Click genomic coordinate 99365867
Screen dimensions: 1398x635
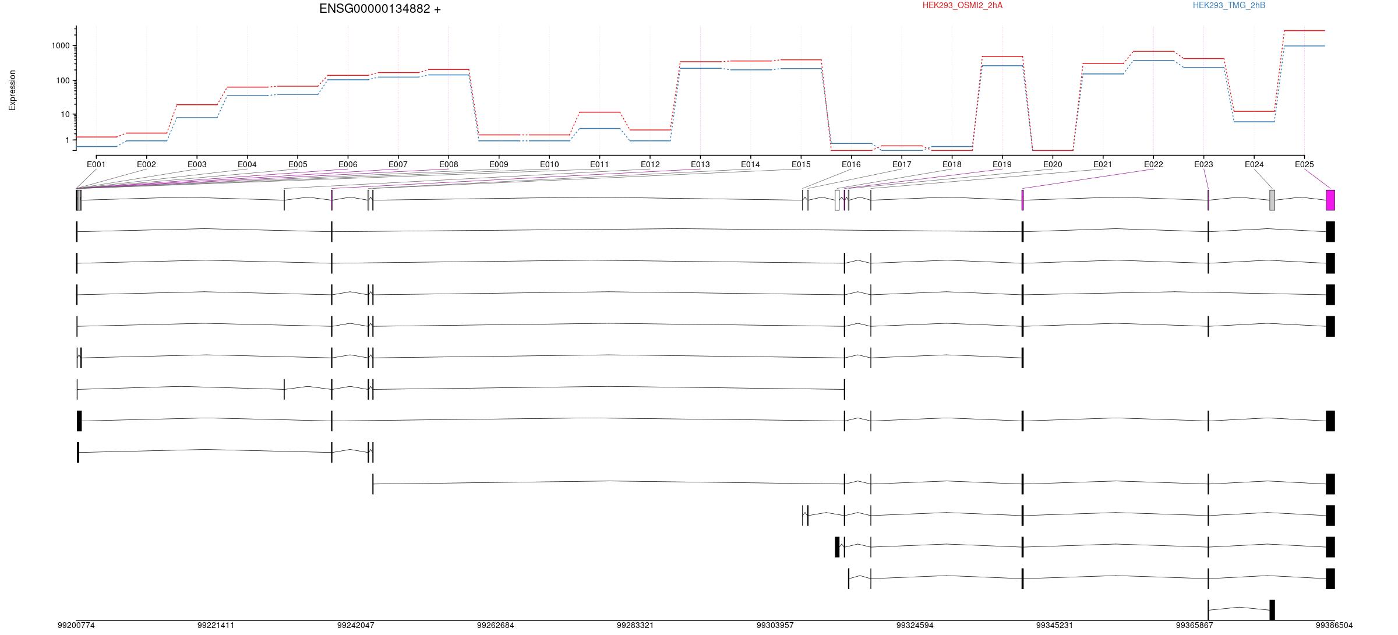tap(1195, 625)
